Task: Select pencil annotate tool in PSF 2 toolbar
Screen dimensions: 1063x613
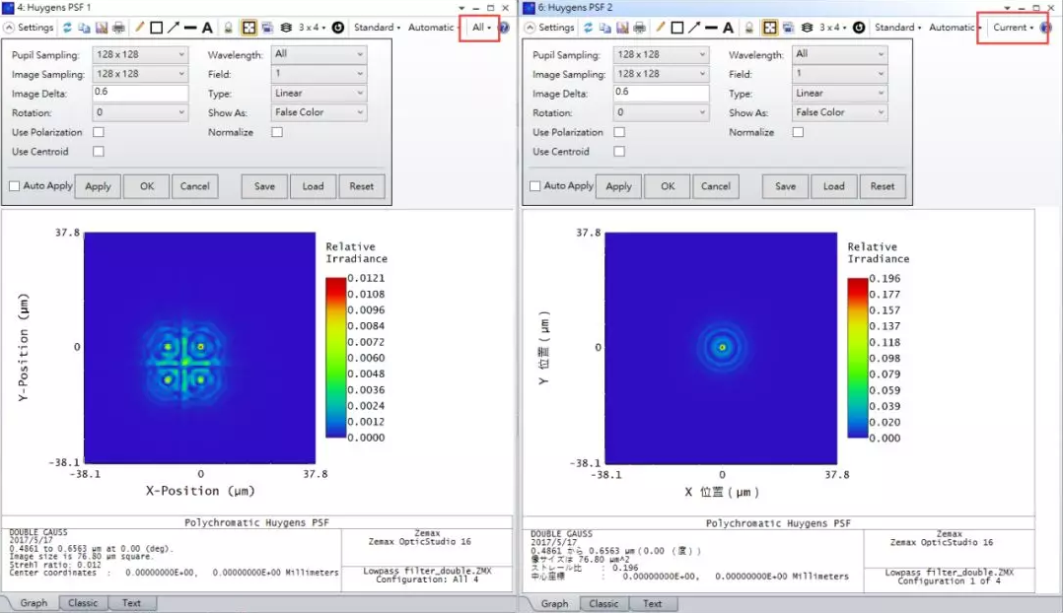Action: click(661, 28)
